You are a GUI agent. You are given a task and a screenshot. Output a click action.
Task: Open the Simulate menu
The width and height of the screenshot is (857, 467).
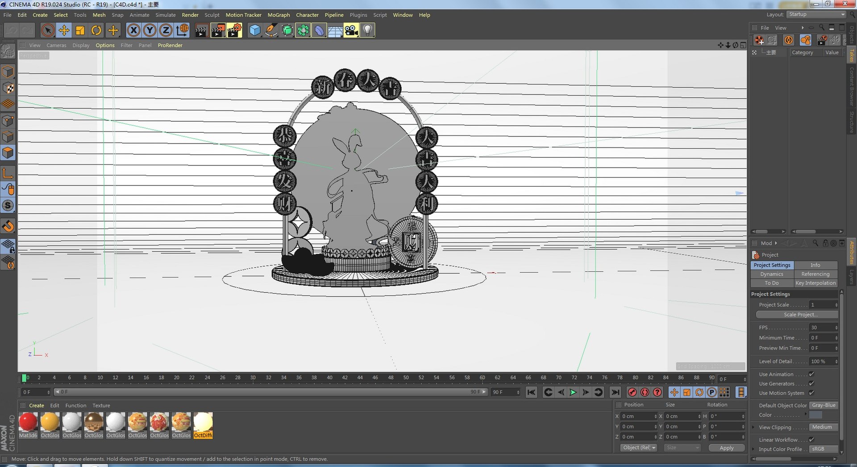tap(166, 15)
